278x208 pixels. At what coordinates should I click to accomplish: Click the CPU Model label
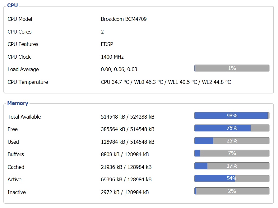[20, 19]
